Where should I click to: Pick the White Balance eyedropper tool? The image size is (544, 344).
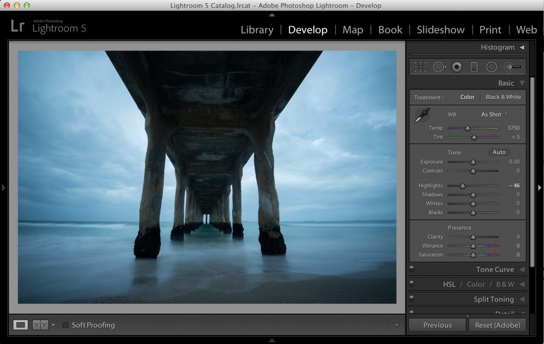tap(422, 115)
